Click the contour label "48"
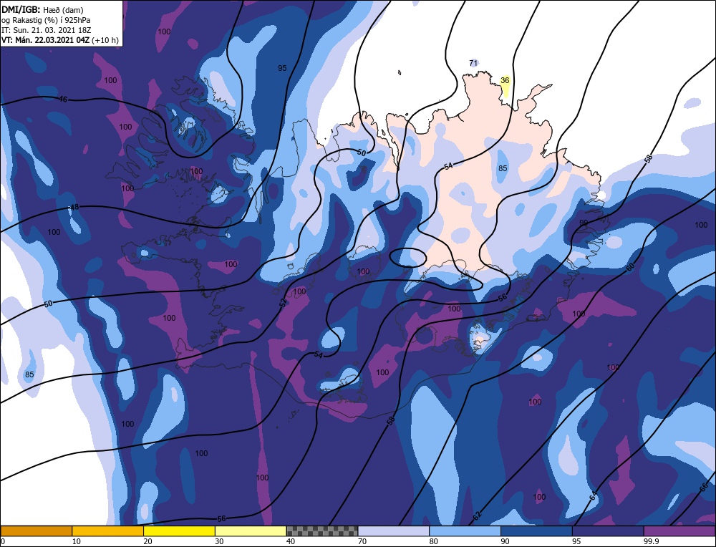 click(x=74, y=208)
